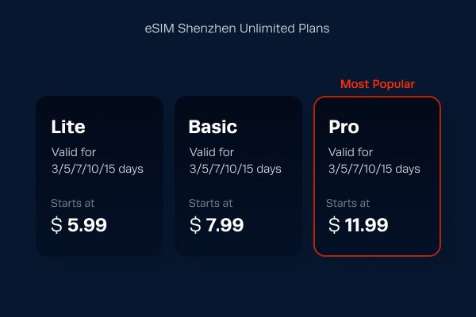This screenshot has height=317, width=476.
Task: Click the dollar sign on Pro card
Action: [x=334, y=225]
